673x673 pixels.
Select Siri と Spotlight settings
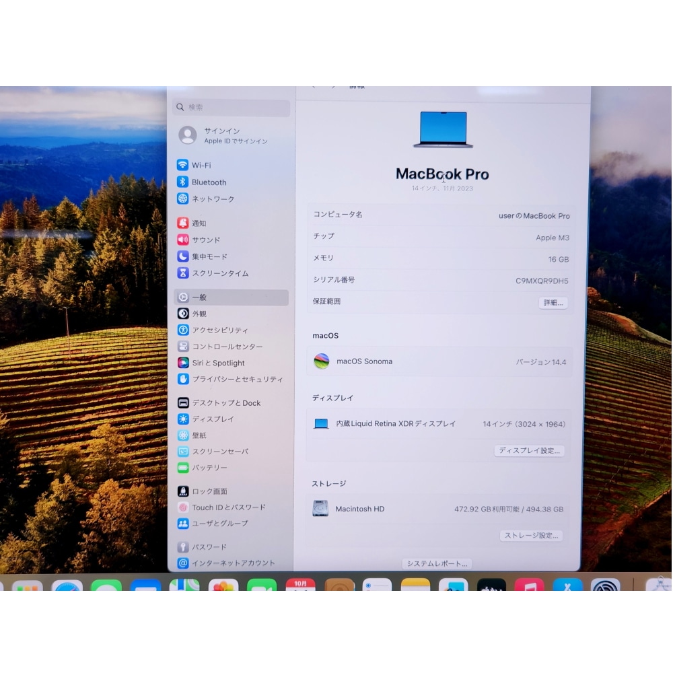(x=218, y=363)
